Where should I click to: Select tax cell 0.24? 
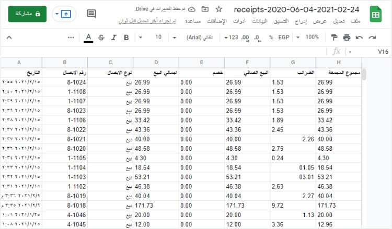(293, 158)
